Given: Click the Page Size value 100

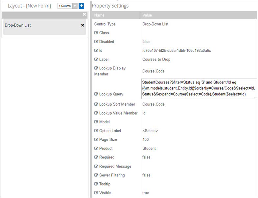Looking at the screenshot, I should 146,139.
